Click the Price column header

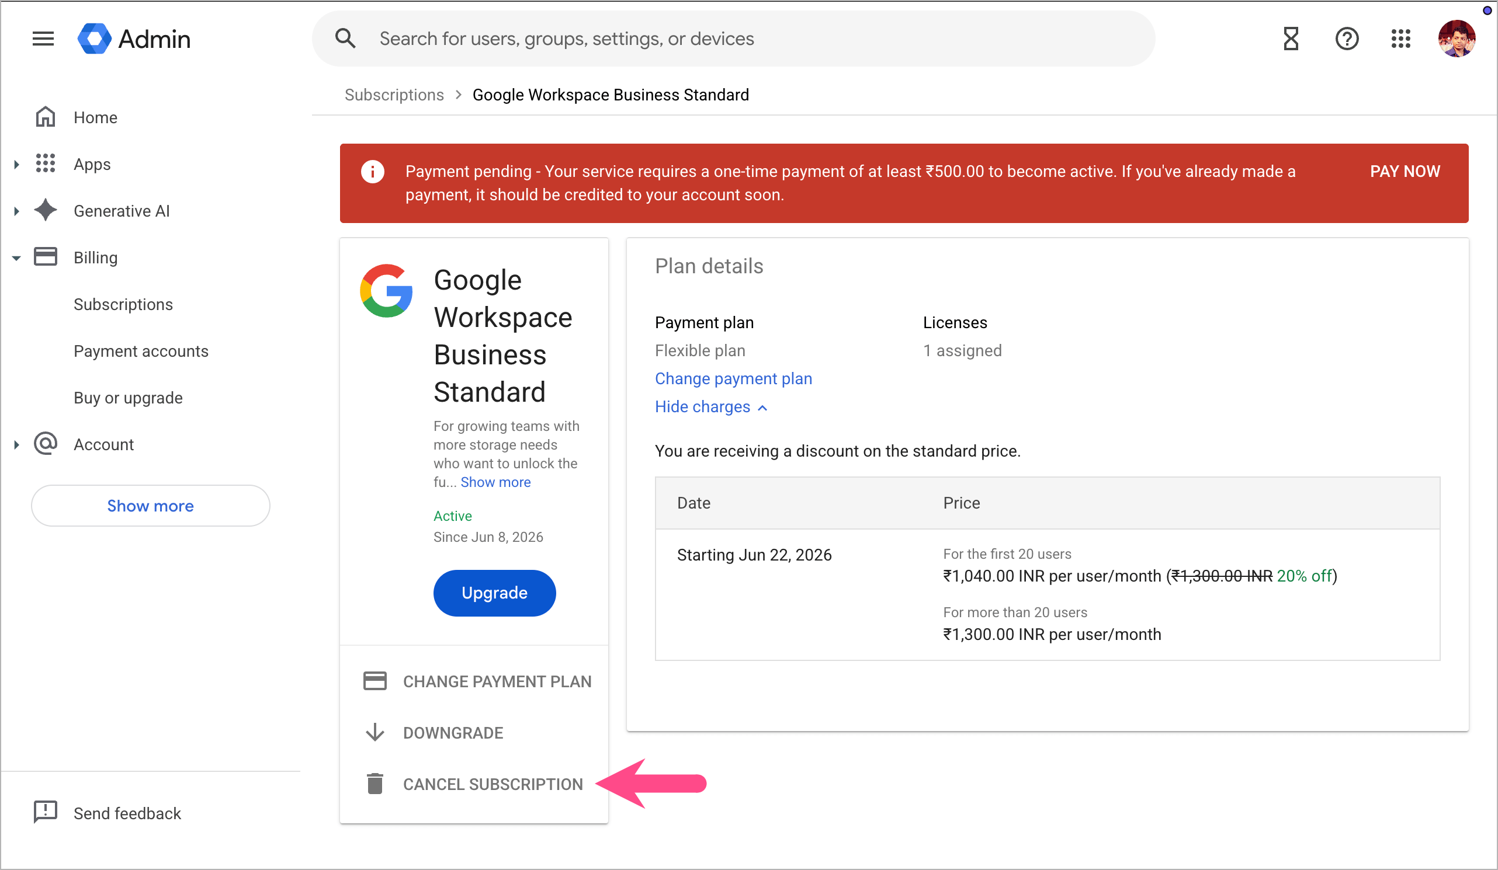click(961, 503)
